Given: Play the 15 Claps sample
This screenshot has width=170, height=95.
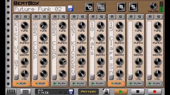Looking at the screenshot, I should pos(116,83).
